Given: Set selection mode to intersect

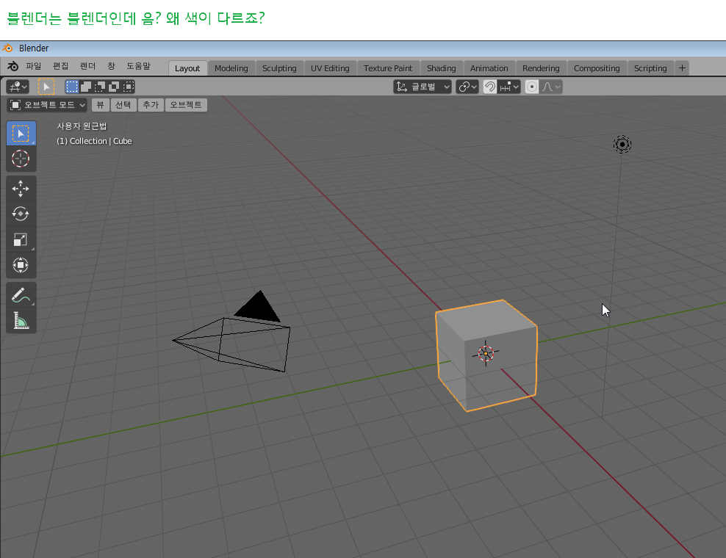Looking at the screenshot, I should [x=129, y=87].
